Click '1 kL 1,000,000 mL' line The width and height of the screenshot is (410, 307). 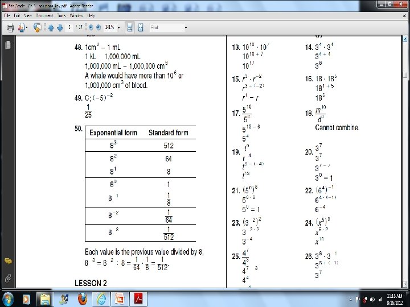pyautogui.click(x=113, y=57)
